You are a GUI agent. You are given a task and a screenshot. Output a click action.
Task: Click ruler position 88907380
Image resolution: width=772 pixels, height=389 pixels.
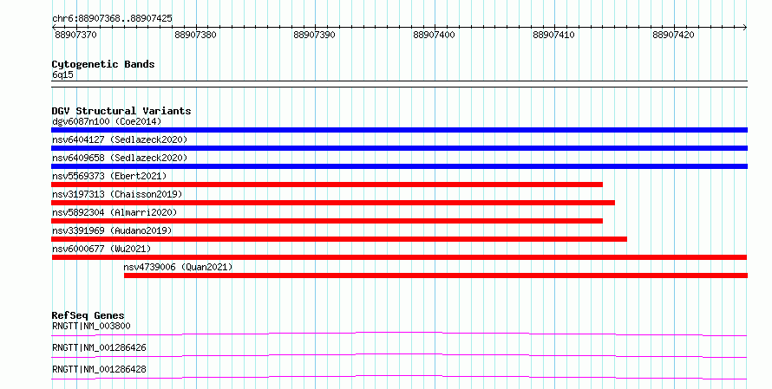coord(195,35)
